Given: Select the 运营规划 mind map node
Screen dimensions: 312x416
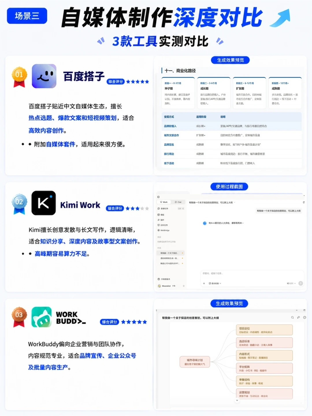Looking at the screenshot, I should [x=264, y=394].
